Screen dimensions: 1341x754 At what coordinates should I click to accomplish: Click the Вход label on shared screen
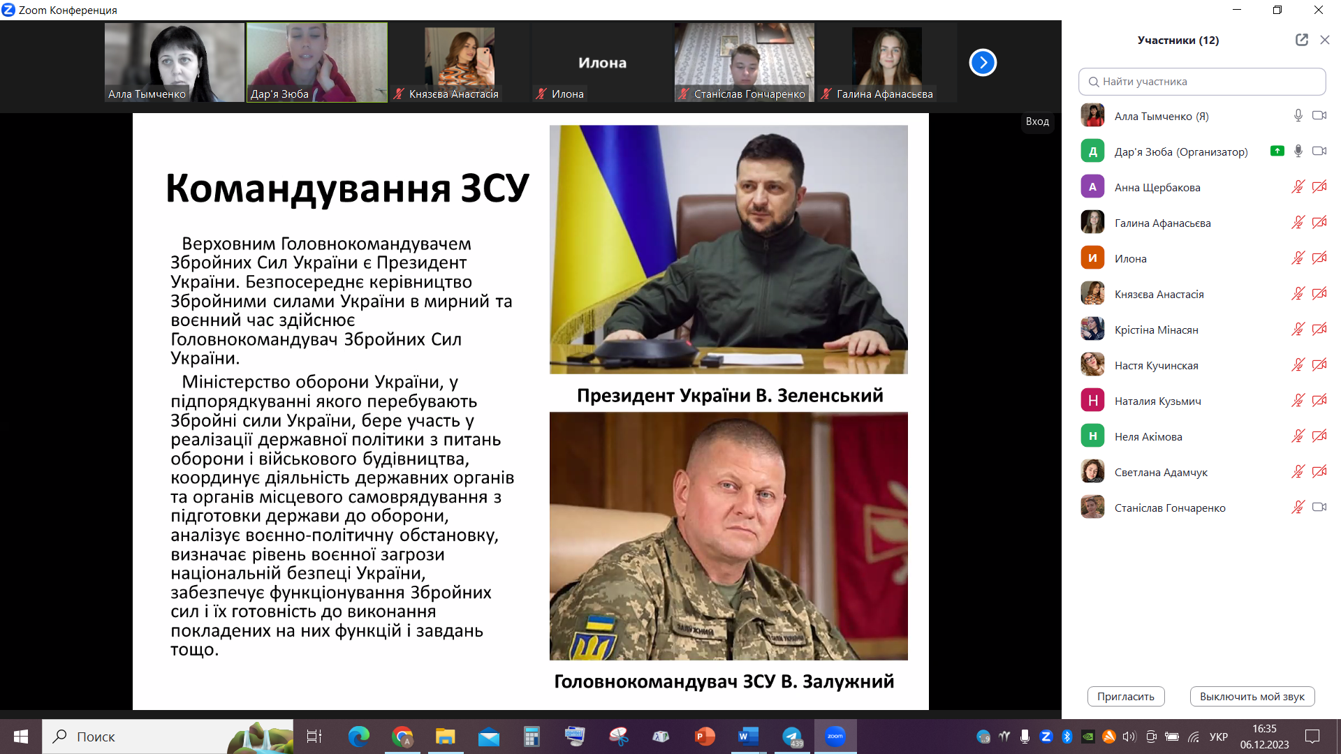tap(1037, 121)
